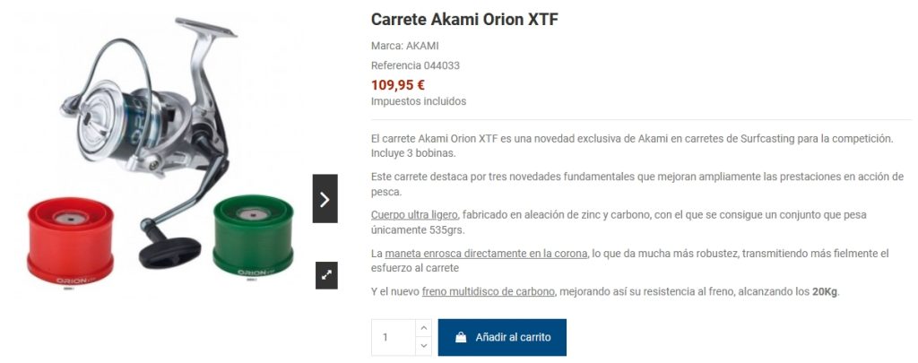
Task: Add the reel with Añadir al carrito
Action: point(502,337)
